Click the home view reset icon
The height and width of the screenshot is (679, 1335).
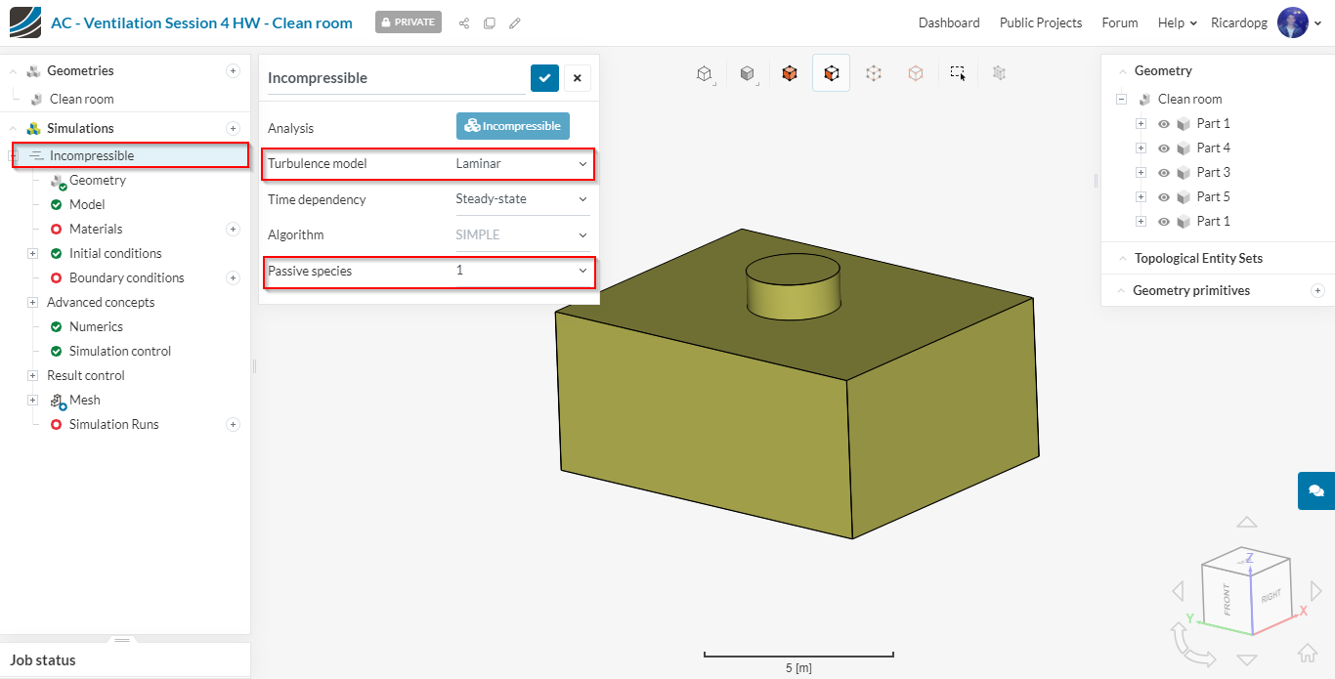point(1307,653)
